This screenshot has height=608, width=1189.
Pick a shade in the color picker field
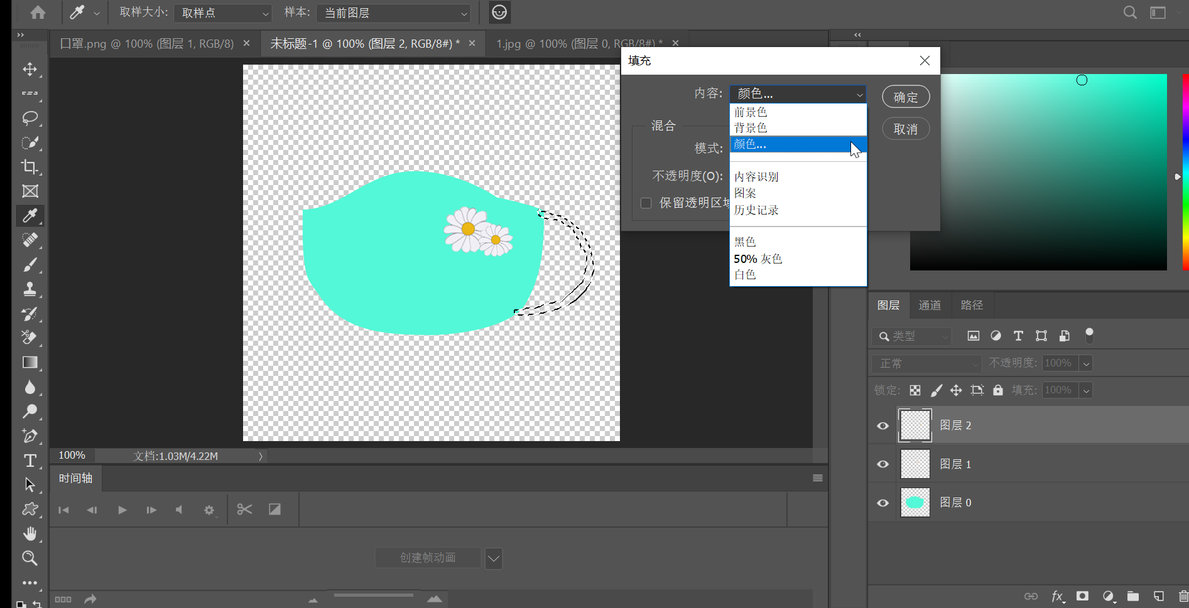point(1036,173)
